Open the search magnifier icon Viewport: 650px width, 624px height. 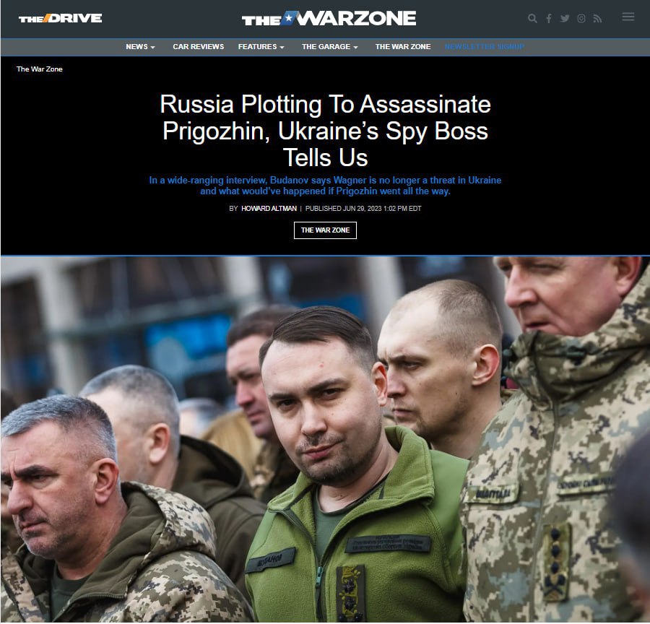tap(532, 18)
